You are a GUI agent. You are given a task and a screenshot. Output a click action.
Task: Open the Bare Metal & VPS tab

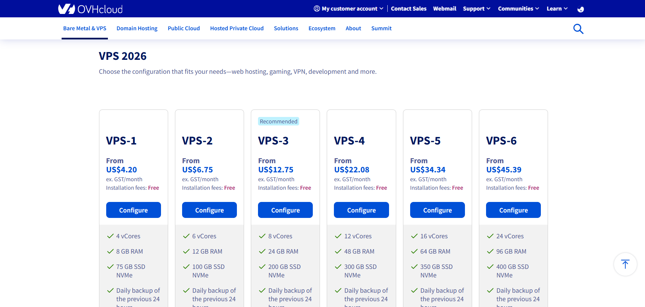point(85,29)
